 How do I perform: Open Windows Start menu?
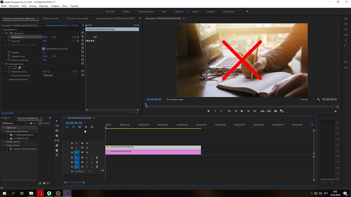coord(4,193)
